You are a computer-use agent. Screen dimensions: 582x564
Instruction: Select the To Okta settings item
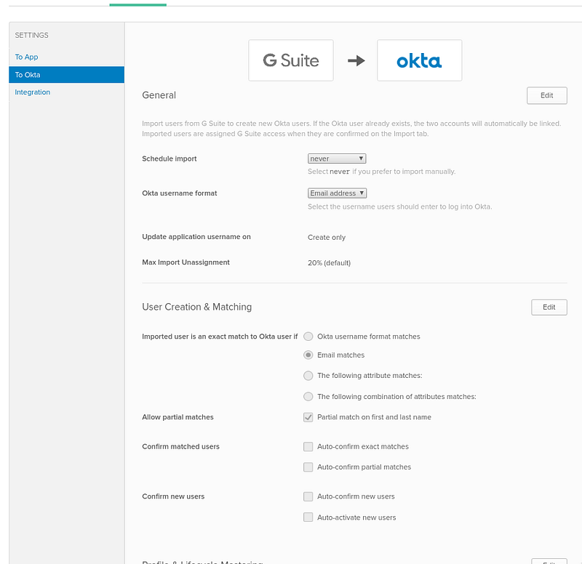click(67, 75)
